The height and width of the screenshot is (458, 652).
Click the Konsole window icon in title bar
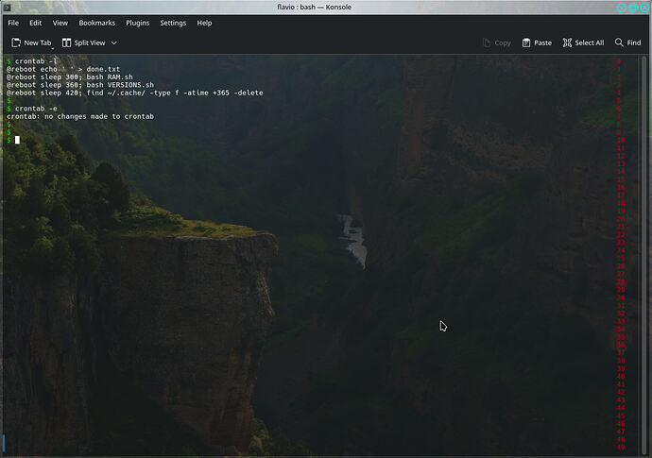click(x=7, y=7)
